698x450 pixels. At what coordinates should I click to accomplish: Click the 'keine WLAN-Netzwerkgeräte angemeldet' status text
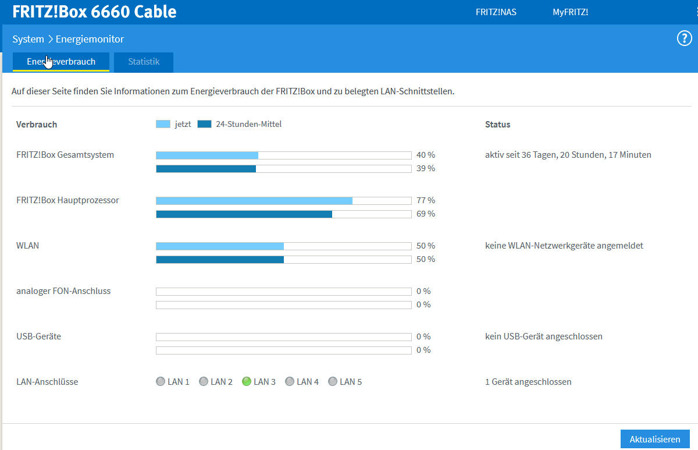pos(564,245)
